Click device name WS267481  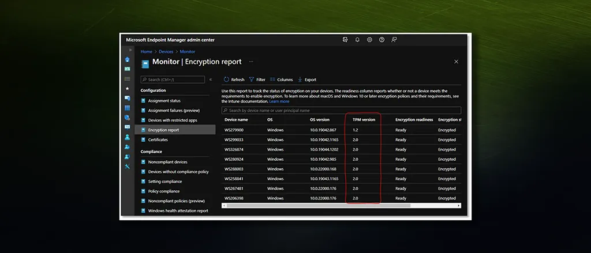pos(234,188)
